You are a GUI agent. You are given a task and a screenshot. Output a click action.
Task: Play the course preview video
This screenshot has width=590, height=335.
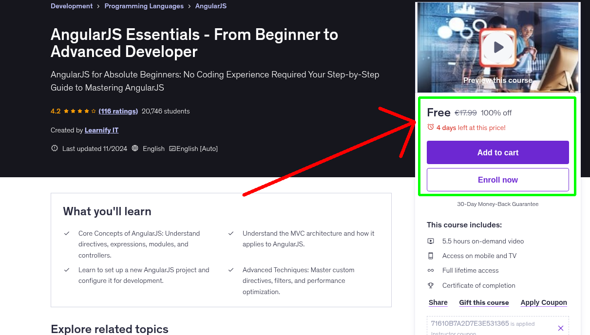point(497,47)
